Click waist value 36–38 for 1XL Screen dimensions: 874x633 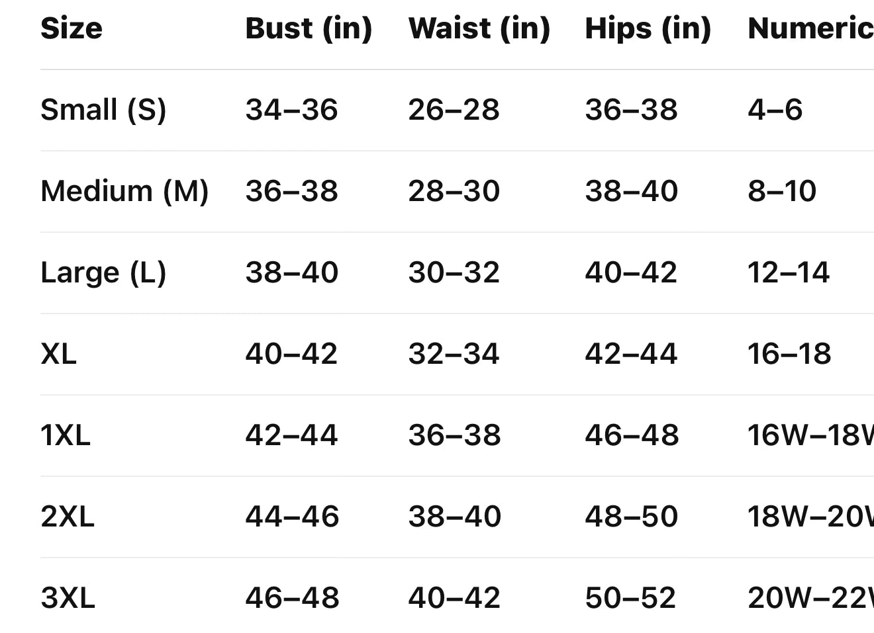click(x=454, y=435)
